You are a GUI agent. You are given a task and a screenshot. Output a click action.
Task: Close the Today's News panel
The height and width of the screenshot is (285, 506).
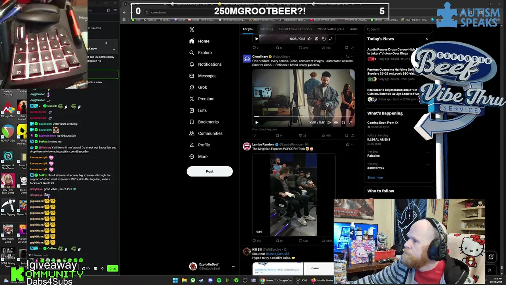427,39
